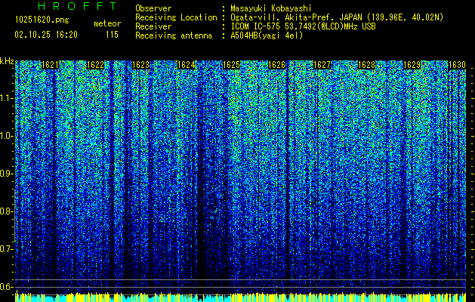Select the ICOM IC-575 53.7492 MHz text
Screen dimensions: 475x302
tap(303, 26)
